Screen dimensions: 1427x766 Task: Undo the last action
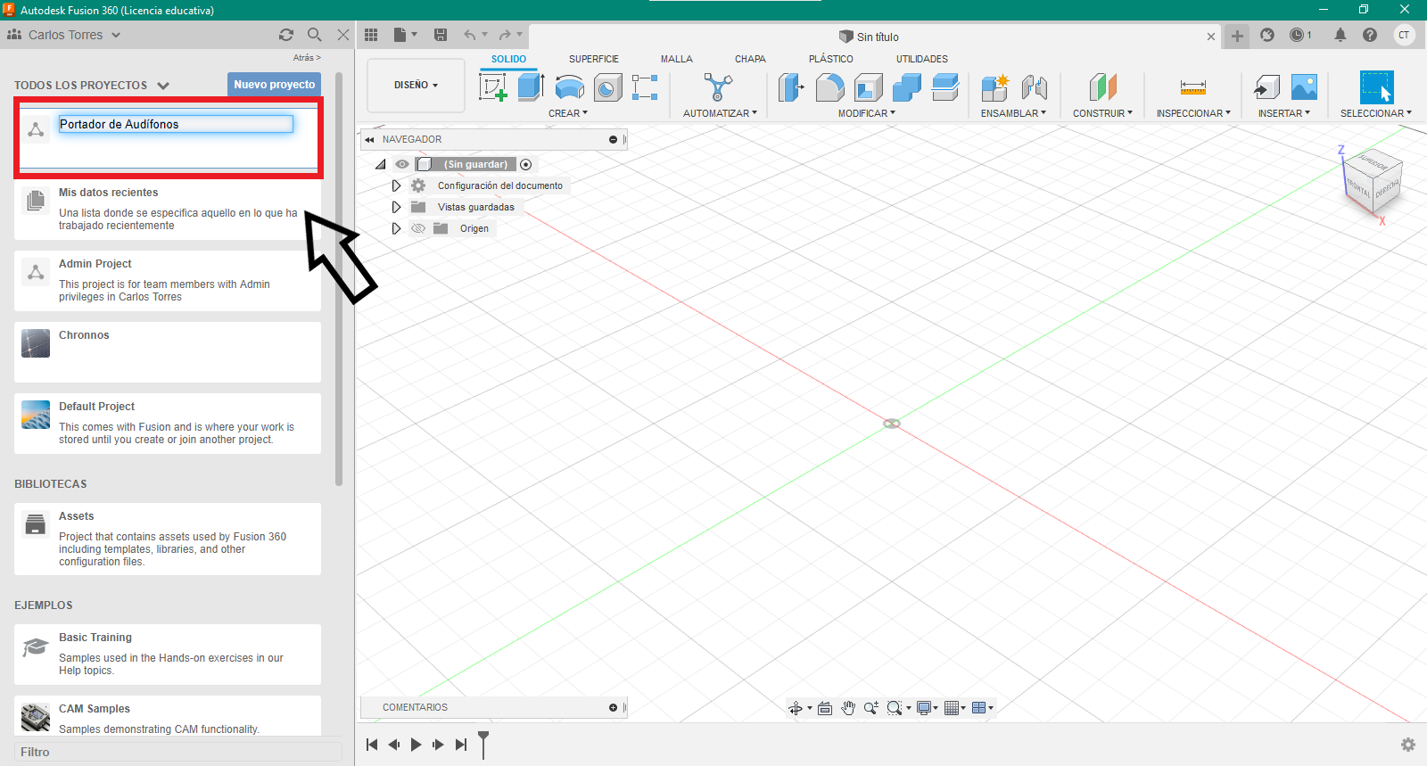point(470,35)
